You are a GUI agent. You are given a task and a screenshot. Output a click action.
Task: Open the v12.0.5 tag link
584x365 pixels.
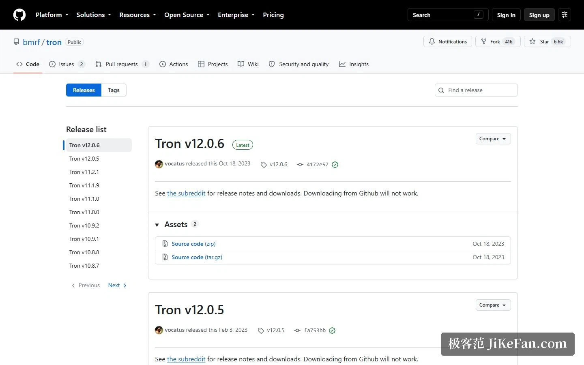pyautogui.click(x=271, y=330)
